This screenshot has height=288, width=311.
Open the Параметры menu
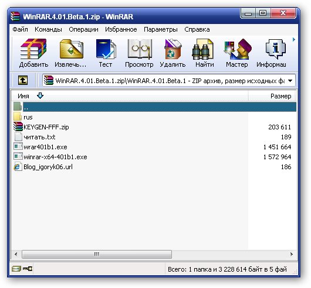(x=160, y=29)
